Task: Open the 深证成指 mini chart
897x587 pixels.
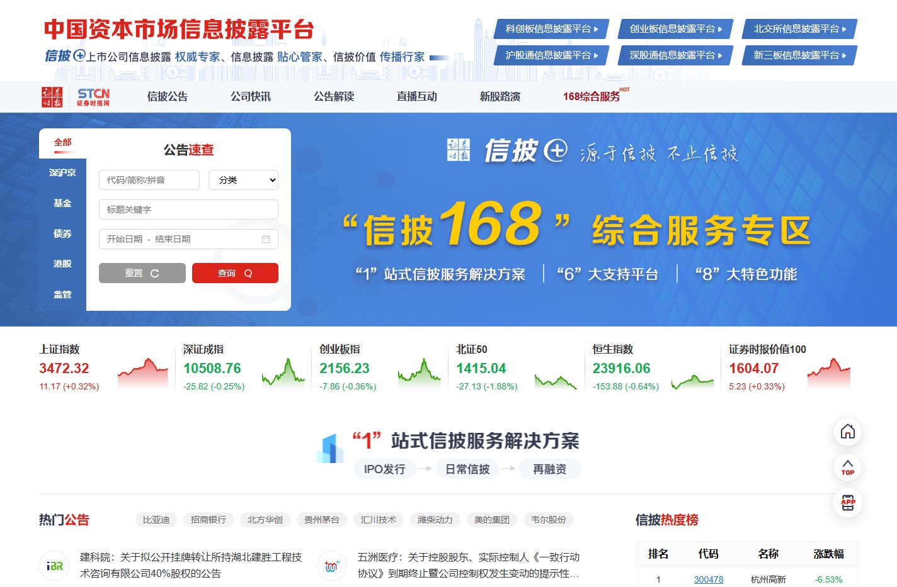Action: [283, 372]
